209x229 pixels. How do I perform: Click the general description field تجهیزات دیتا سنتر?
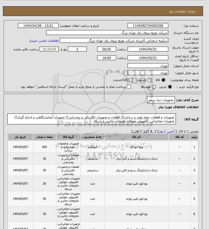click(161, 100)
